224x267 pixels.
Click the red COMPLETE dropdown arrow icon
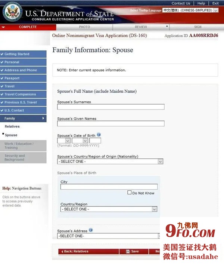3,27
